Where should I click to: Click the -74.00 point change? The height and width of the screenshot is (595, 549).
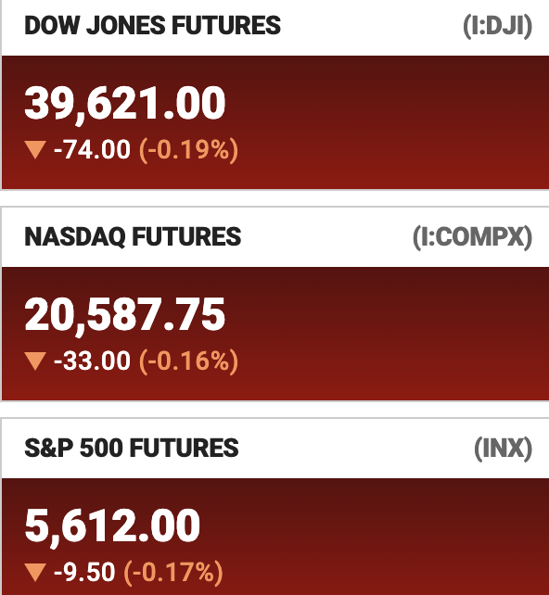pos(92,149)
